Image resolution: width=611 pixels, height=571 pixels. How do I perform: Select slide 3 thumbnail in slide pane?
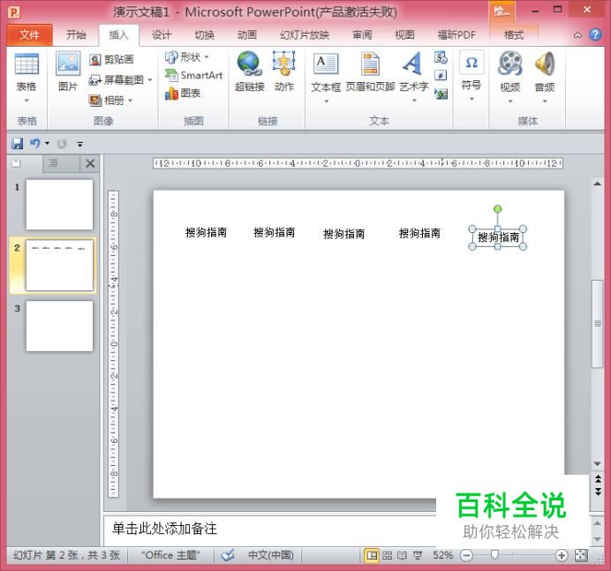(x=59, y=326)
